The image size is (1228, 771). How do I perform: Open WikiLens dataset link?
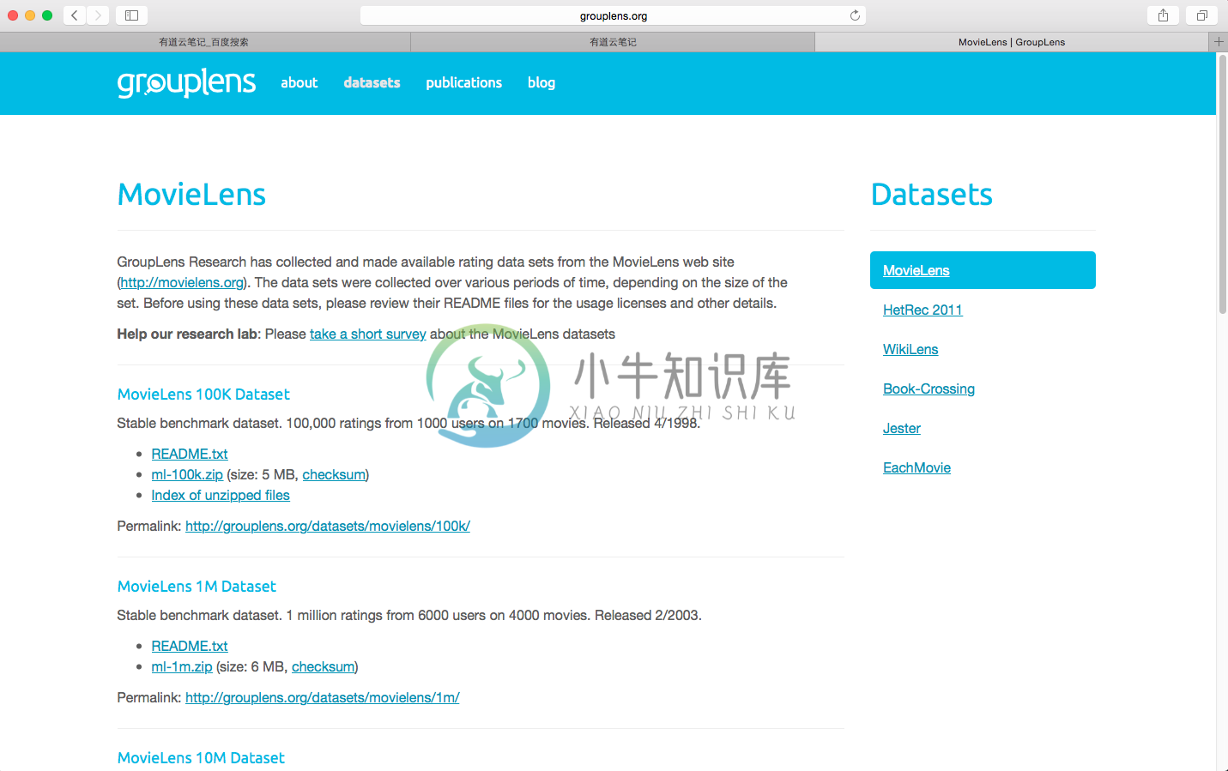910,349
